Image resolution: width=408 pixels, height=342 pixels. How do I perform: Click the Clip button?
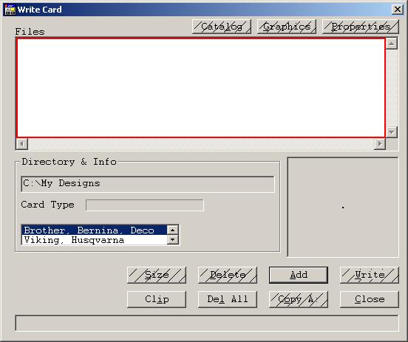[x=157, y=299]
